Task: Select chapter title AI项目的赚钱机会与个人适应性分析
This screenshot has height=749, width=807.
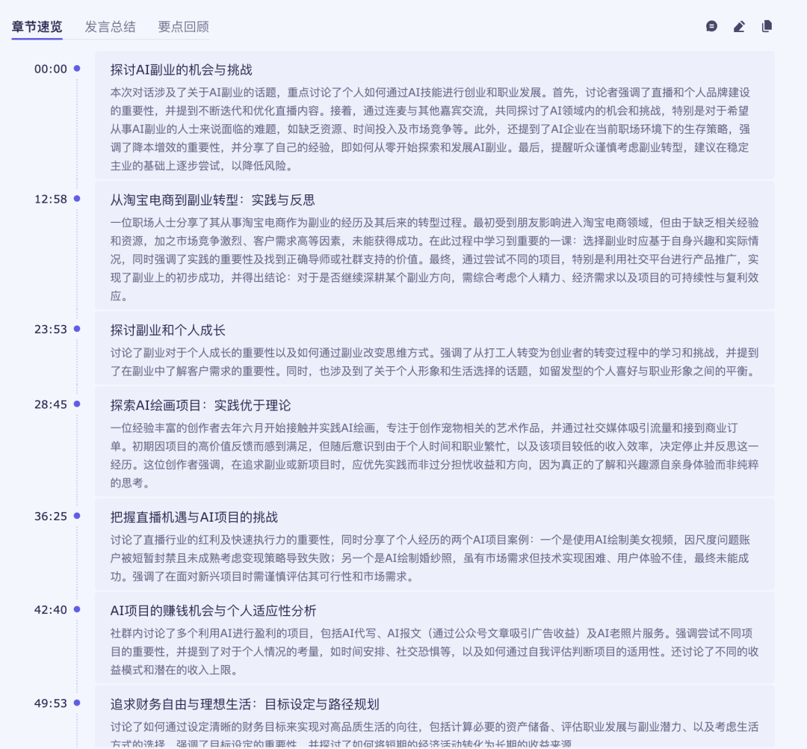Action: [x=213, y=611]
